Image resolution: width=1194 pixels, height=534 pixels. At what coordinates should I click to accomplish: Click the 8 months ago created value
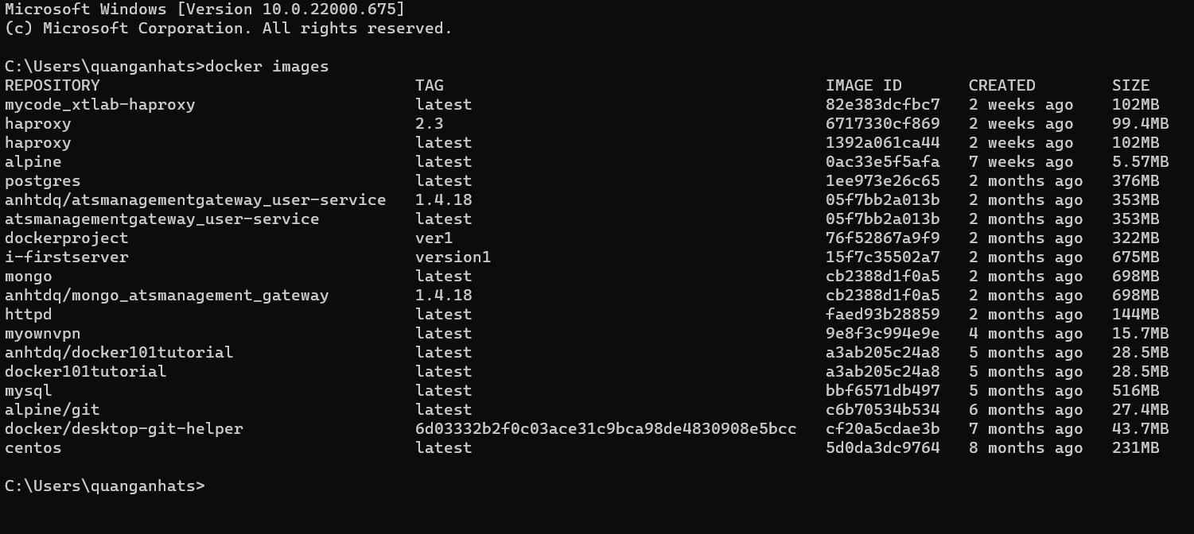coord(1025,448)
